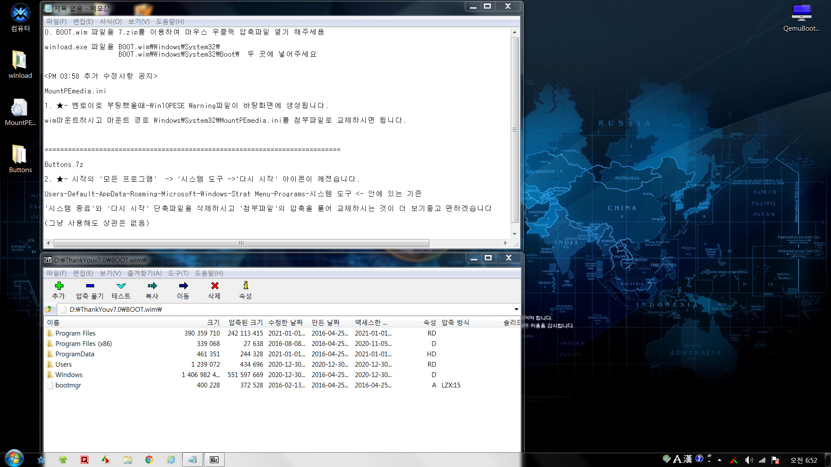Sort by 압축된 크기 column header
The height and width of the screenshot is (467, 831).
(244, 322)
